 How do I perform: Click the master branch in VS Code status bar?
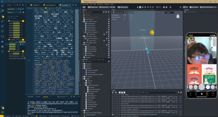pos(8,116)
